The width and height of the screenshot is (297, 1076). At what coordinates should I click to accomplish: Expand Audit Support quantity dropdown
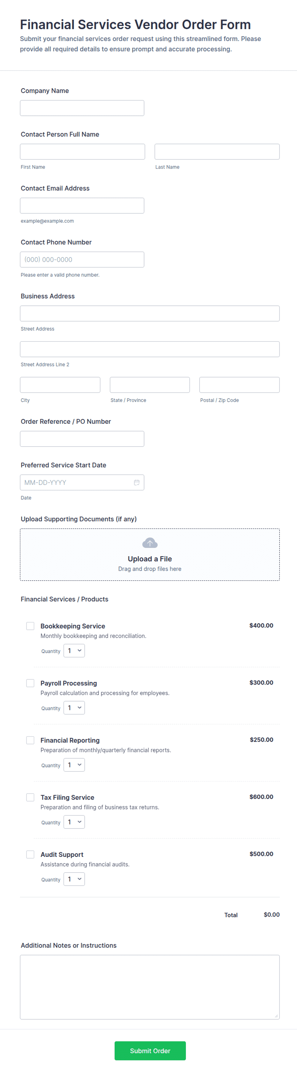click(x=74, y=879)
